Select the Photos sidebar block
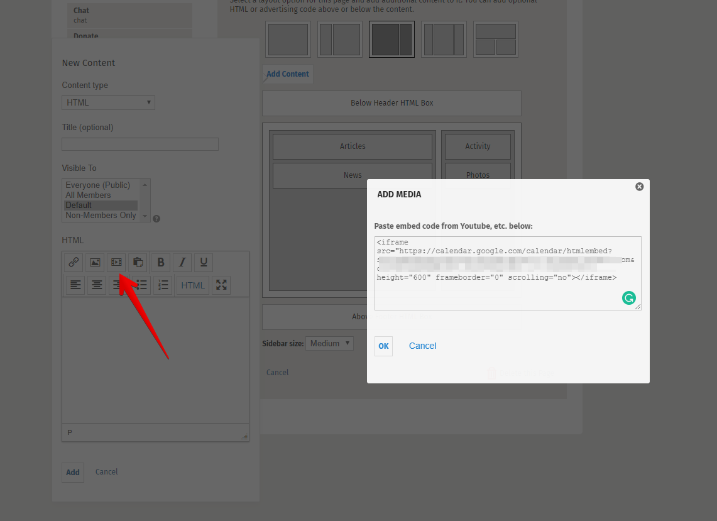 click(x=478, y=175)
